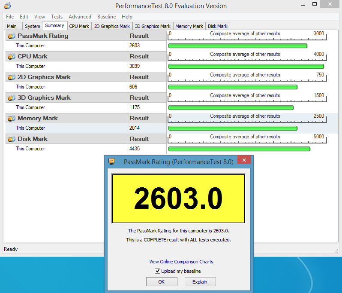The width and height of the screenshot is (342, 293).
Task: Open the View menu
Action: [x=39, y=17]
